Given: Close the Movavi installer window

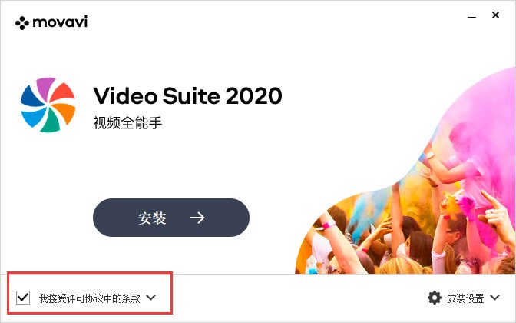Looking at the screenshot, I should [495, 15].
